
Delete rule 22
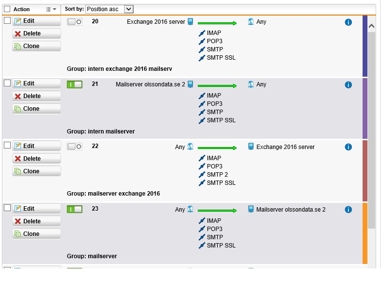[x=36, y=159]
